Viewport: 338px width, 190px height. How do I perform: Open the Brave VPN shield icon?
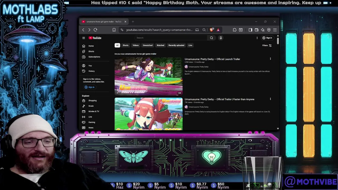(x=269, y=30)
